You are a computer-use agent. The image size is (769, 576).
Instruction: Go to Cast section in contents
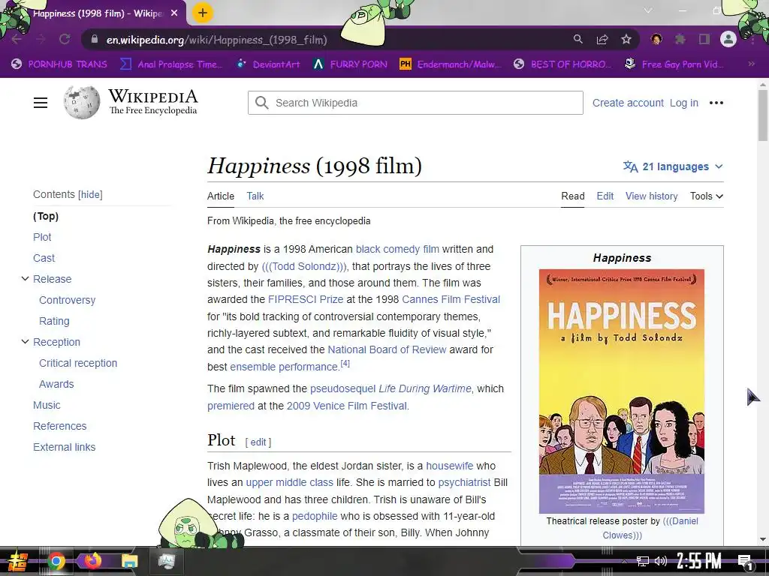44,258
